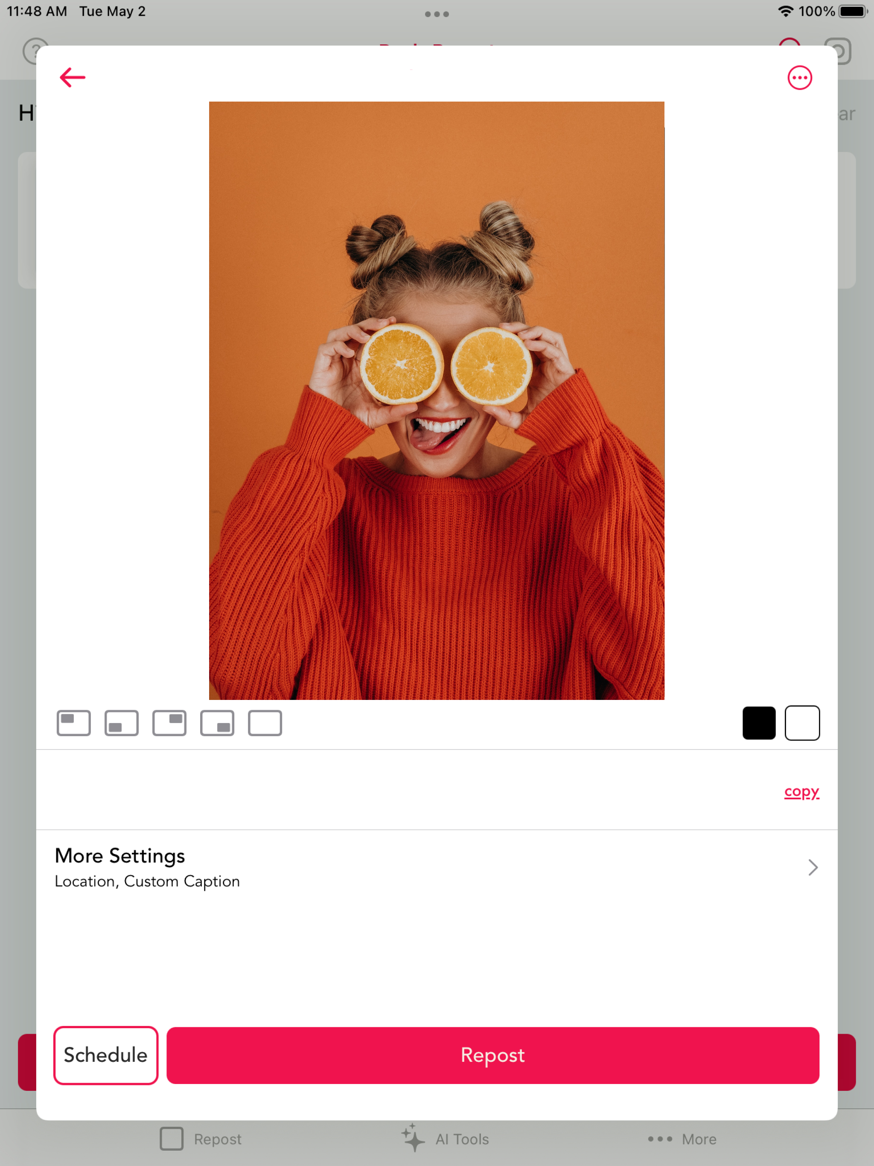874x1166 pixels.
Task: Set attribution badge to bottom-left position
Action: click(121, 723)
